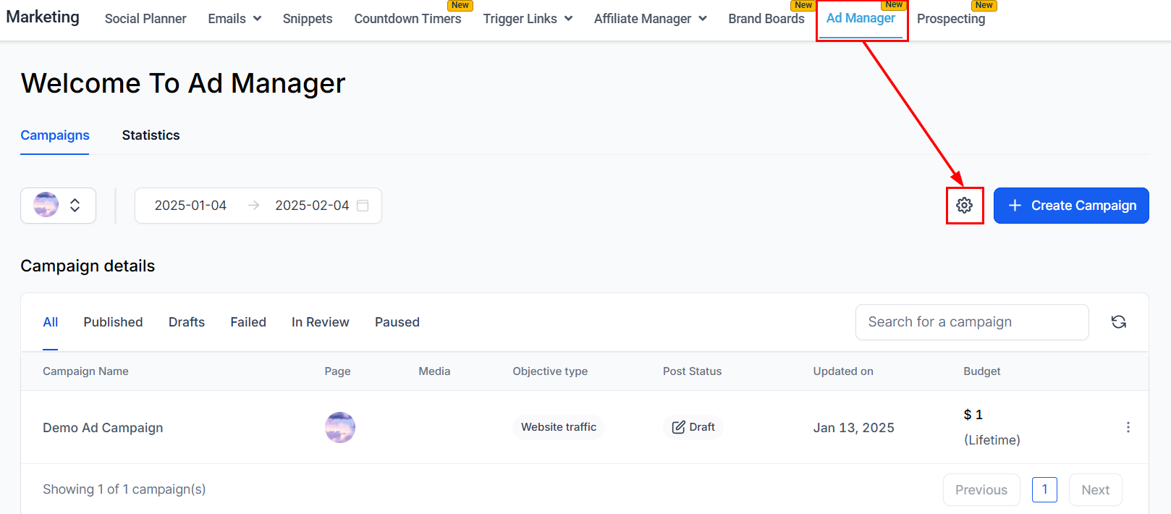
Task: Click the Previous page button
Action: pyautogui.click(x=981, y=490)
